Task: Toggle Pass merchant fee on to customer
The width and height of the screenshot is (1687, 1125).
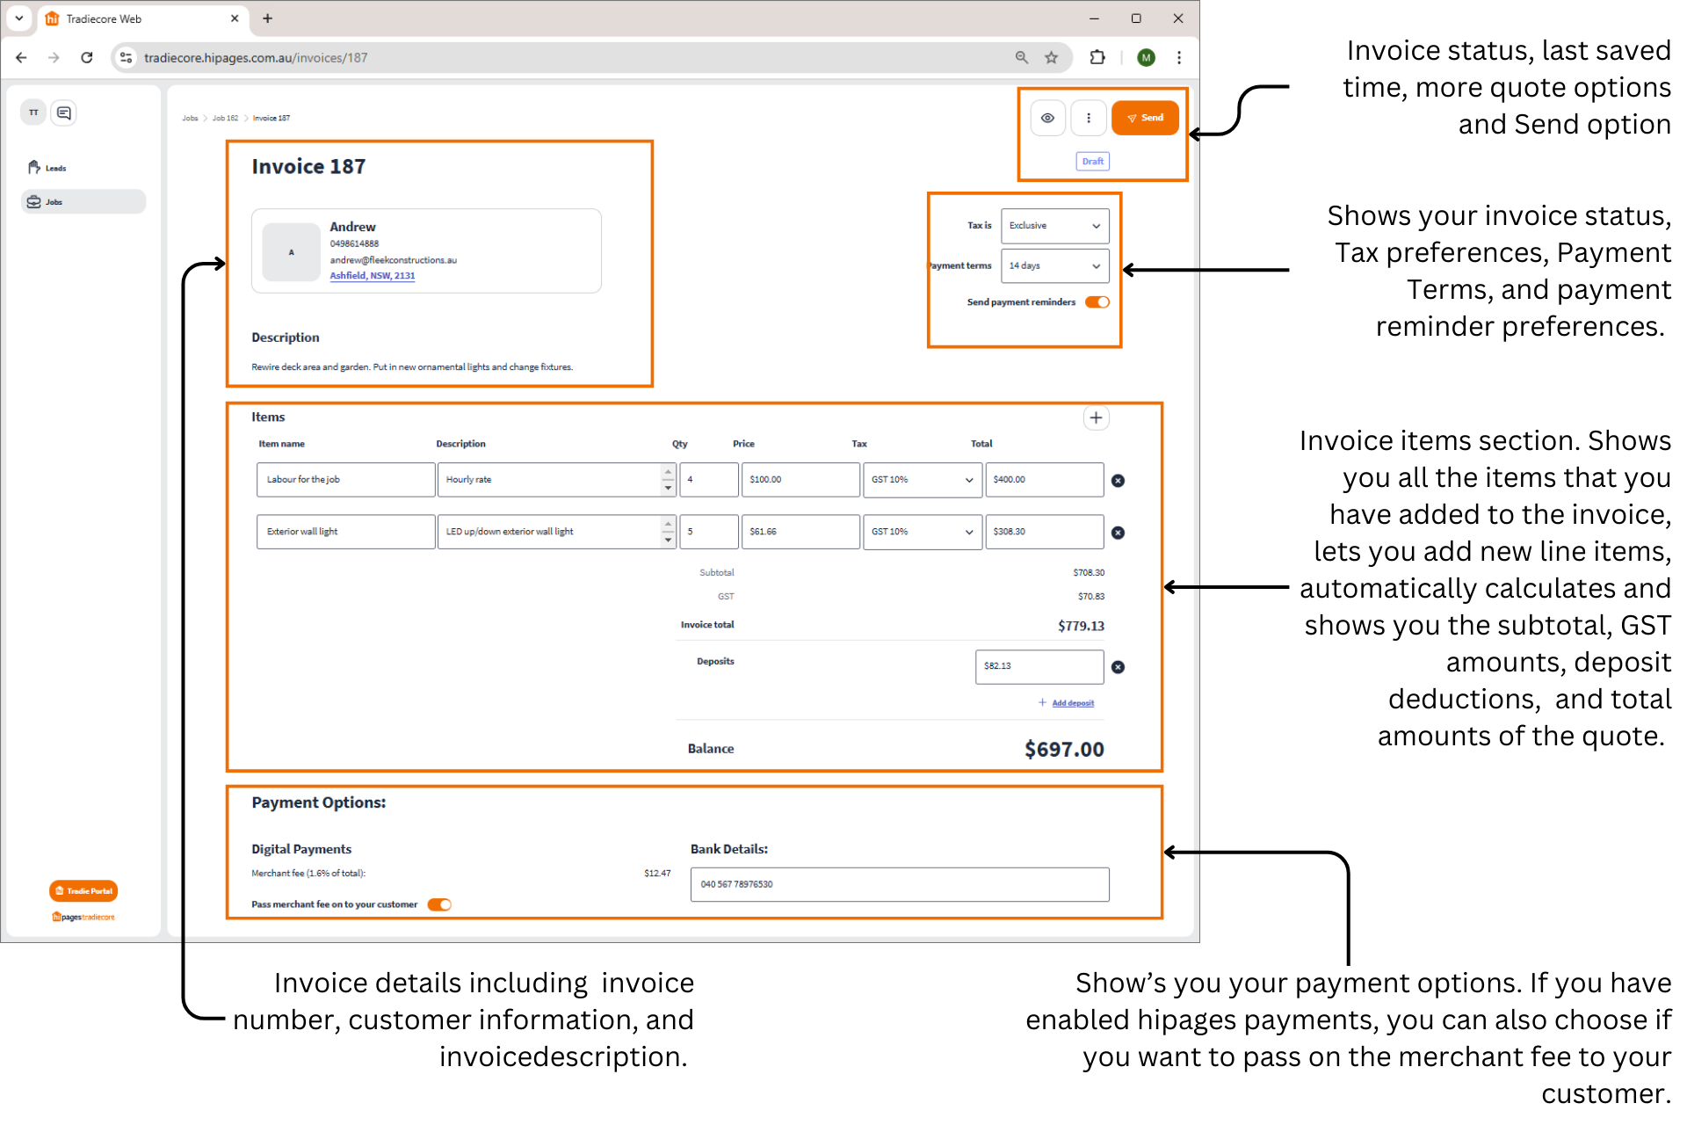Action: [x=439, y=904]
